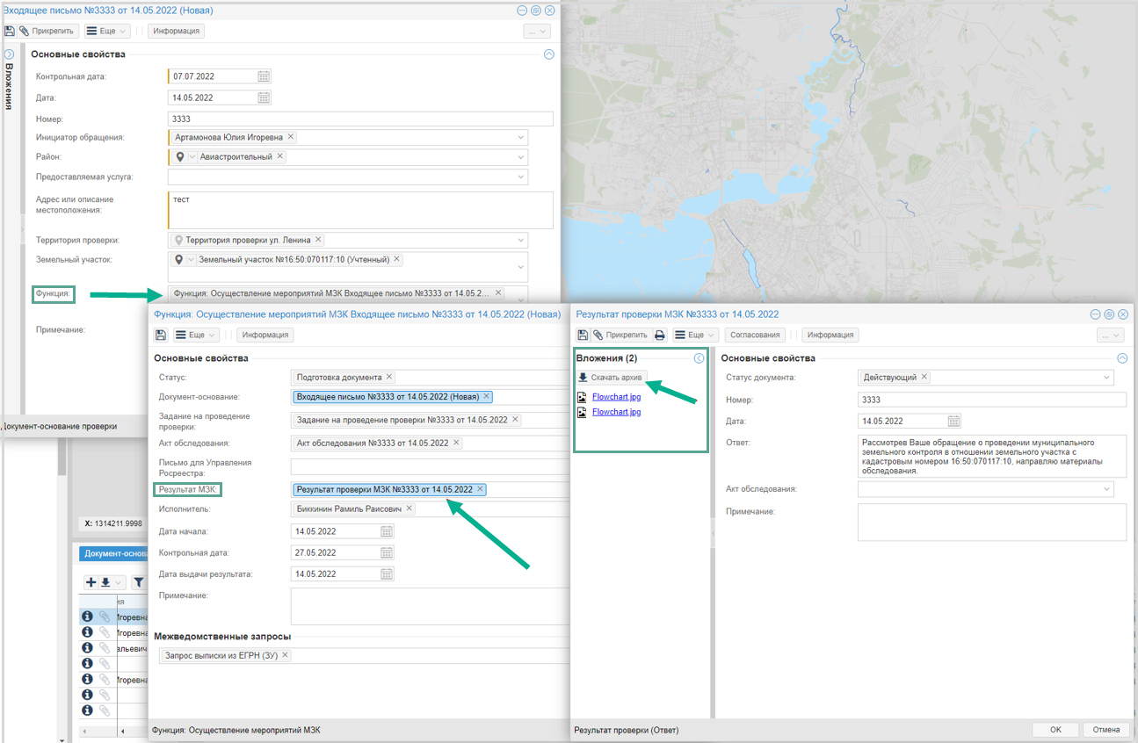This screenshot has height=743, width=1138.
Task: Open the '...' dropdown in the Входящее письмо toolbar
Action: [x=537, y=31]
